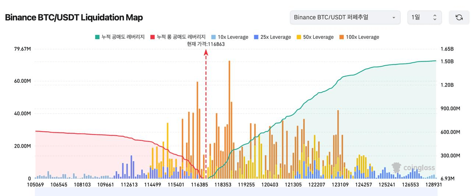The width and height of the screenshot is (471, 196).
Task: Refresh the liquidation map data
Action: click(459, 18)
